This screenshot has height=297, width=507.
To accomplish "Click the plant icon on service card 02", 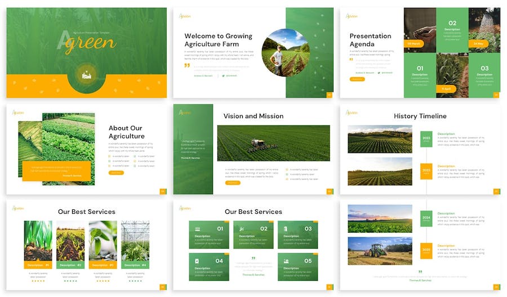I will 242,229.
